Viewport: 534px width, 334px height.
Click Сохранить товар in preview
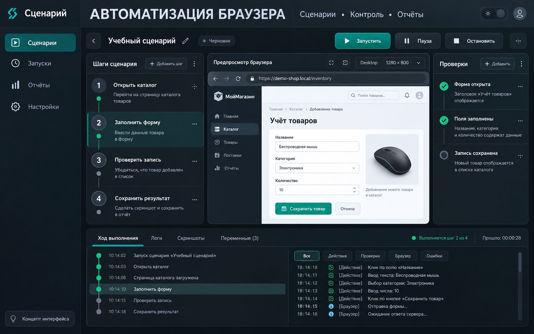point(303,209)
